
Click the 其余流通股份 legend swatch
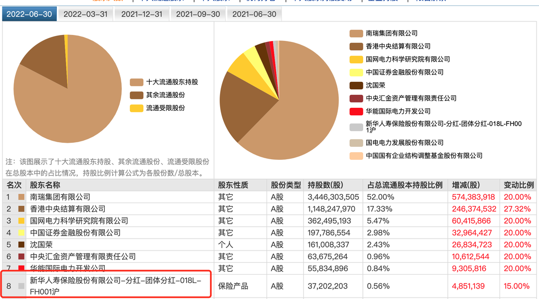(x=136, y=95)
